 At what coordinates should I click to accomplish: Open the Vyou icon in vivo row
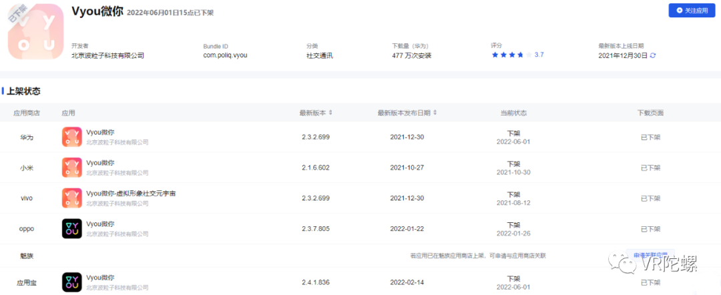pyautogui.click(x=71, y=198)
